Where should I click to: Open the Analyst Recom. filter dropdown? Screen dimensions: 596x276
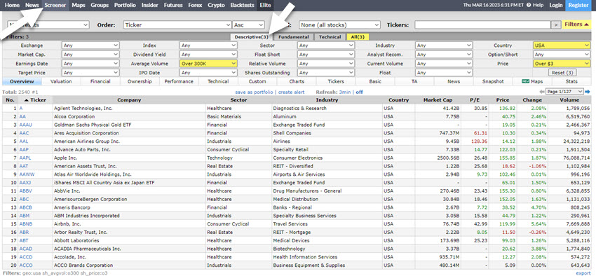point(444,54)
